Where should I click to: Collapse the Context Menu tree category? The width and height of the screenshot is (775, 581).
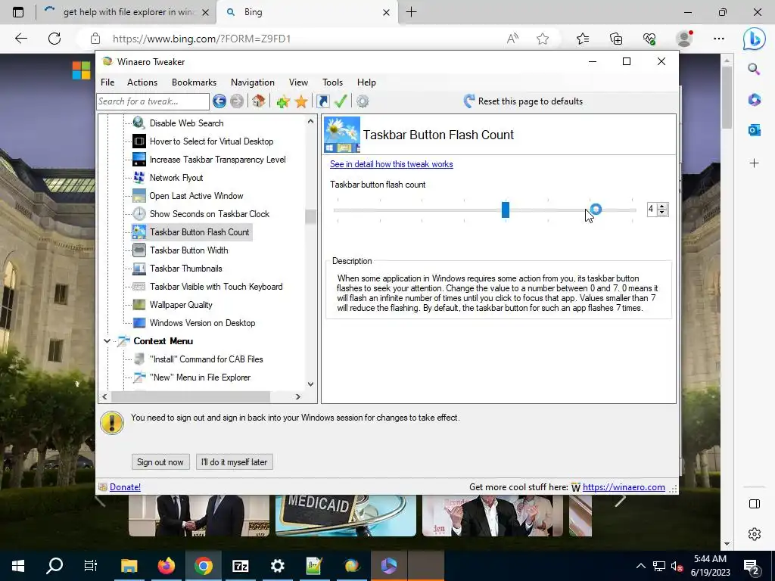[x=107, y=341]
